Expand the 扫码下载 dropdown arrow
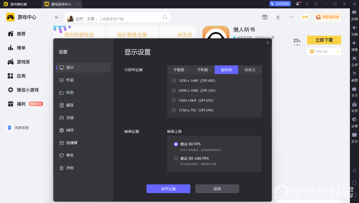Viewport: 359px width, 203px height. pyautogui.click(x=338, y=52)
